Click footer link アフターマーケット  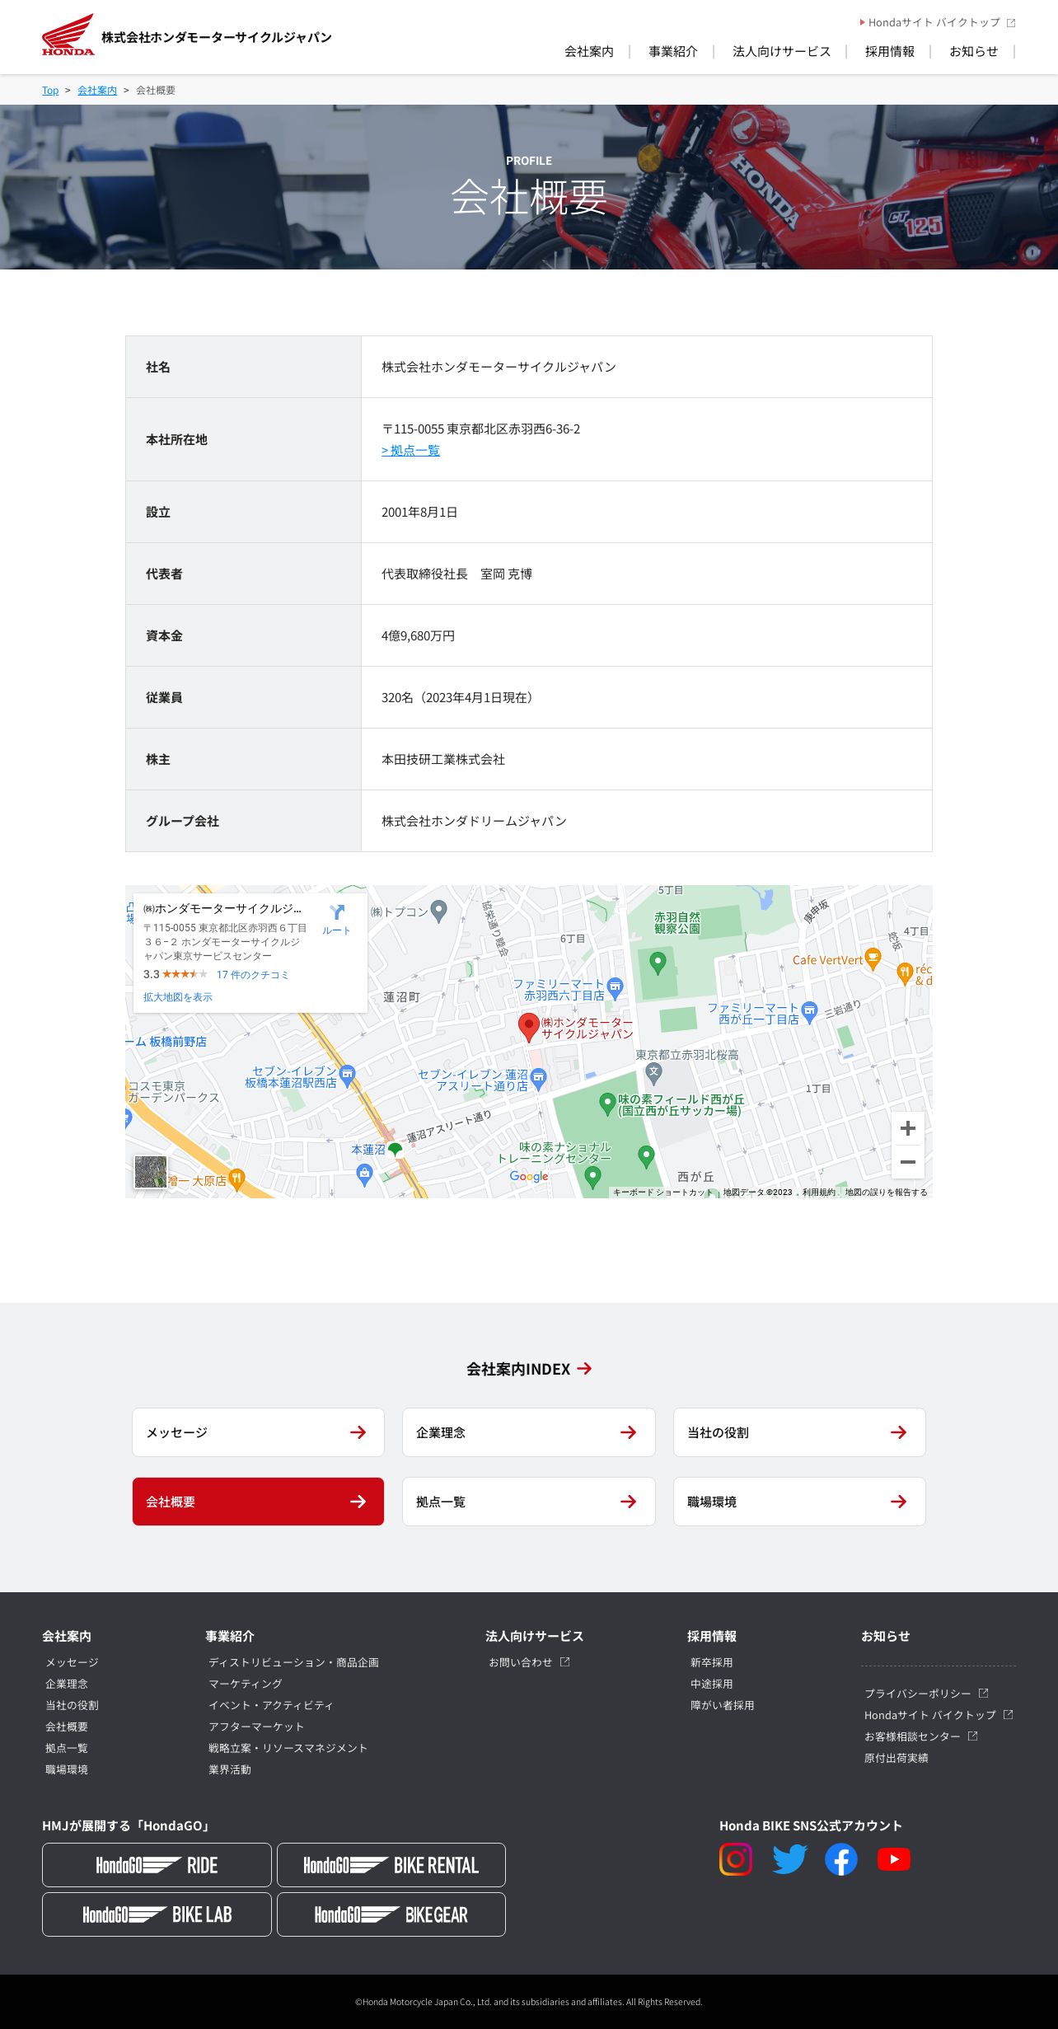(256, 1727)
